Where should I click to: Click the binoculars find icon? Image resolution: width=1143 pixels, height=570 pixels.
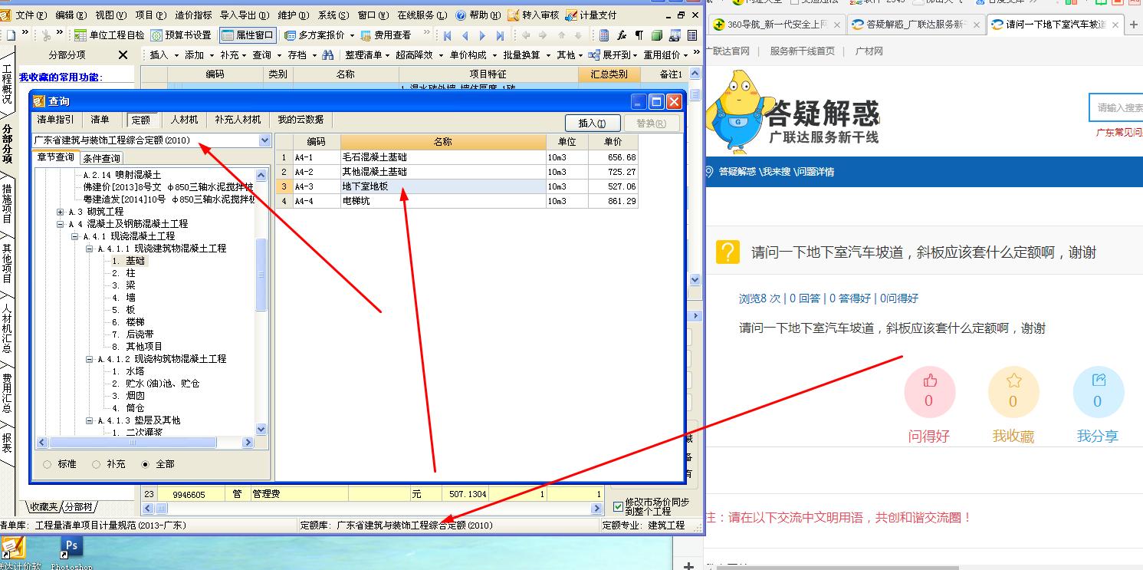pos(328,55)
